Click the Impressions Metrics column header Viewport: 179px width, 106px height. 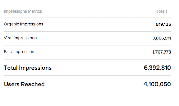[x=23, y=11]
